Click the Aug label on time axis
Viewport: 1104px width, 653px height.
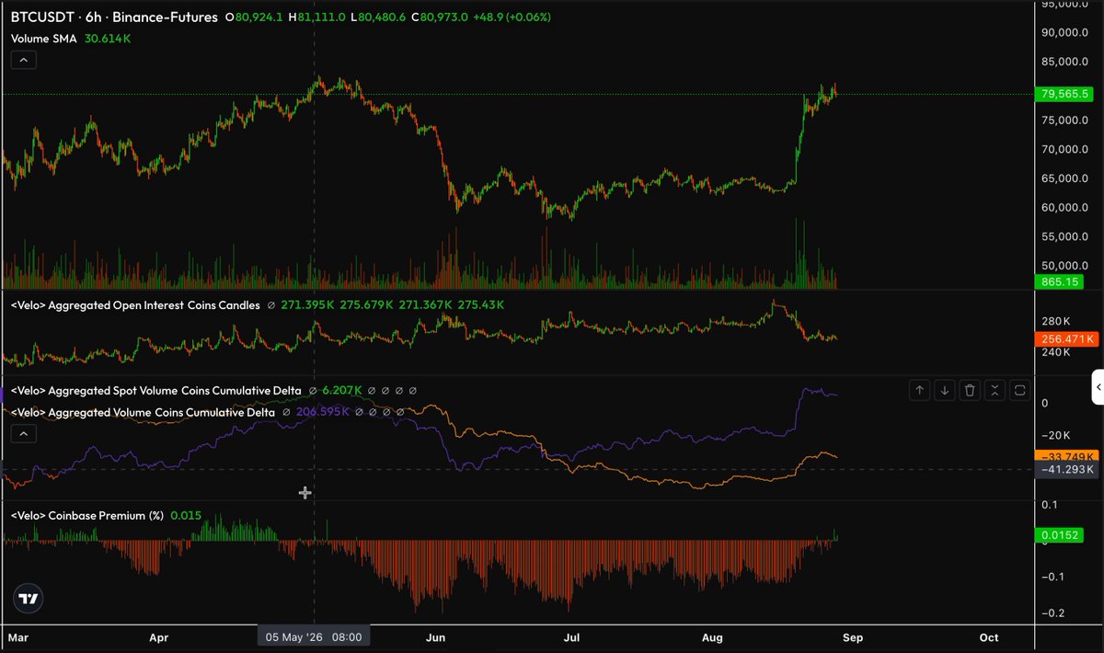(711, 636)
